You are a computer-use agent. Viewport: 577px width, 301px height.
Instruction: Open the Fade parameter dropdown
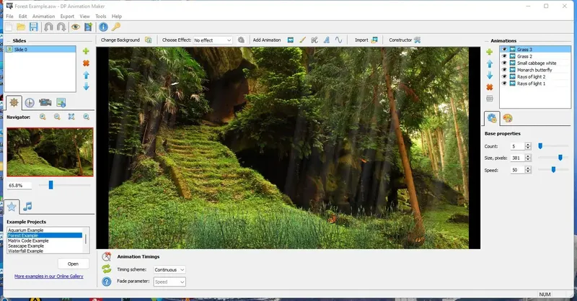[169, 282]
